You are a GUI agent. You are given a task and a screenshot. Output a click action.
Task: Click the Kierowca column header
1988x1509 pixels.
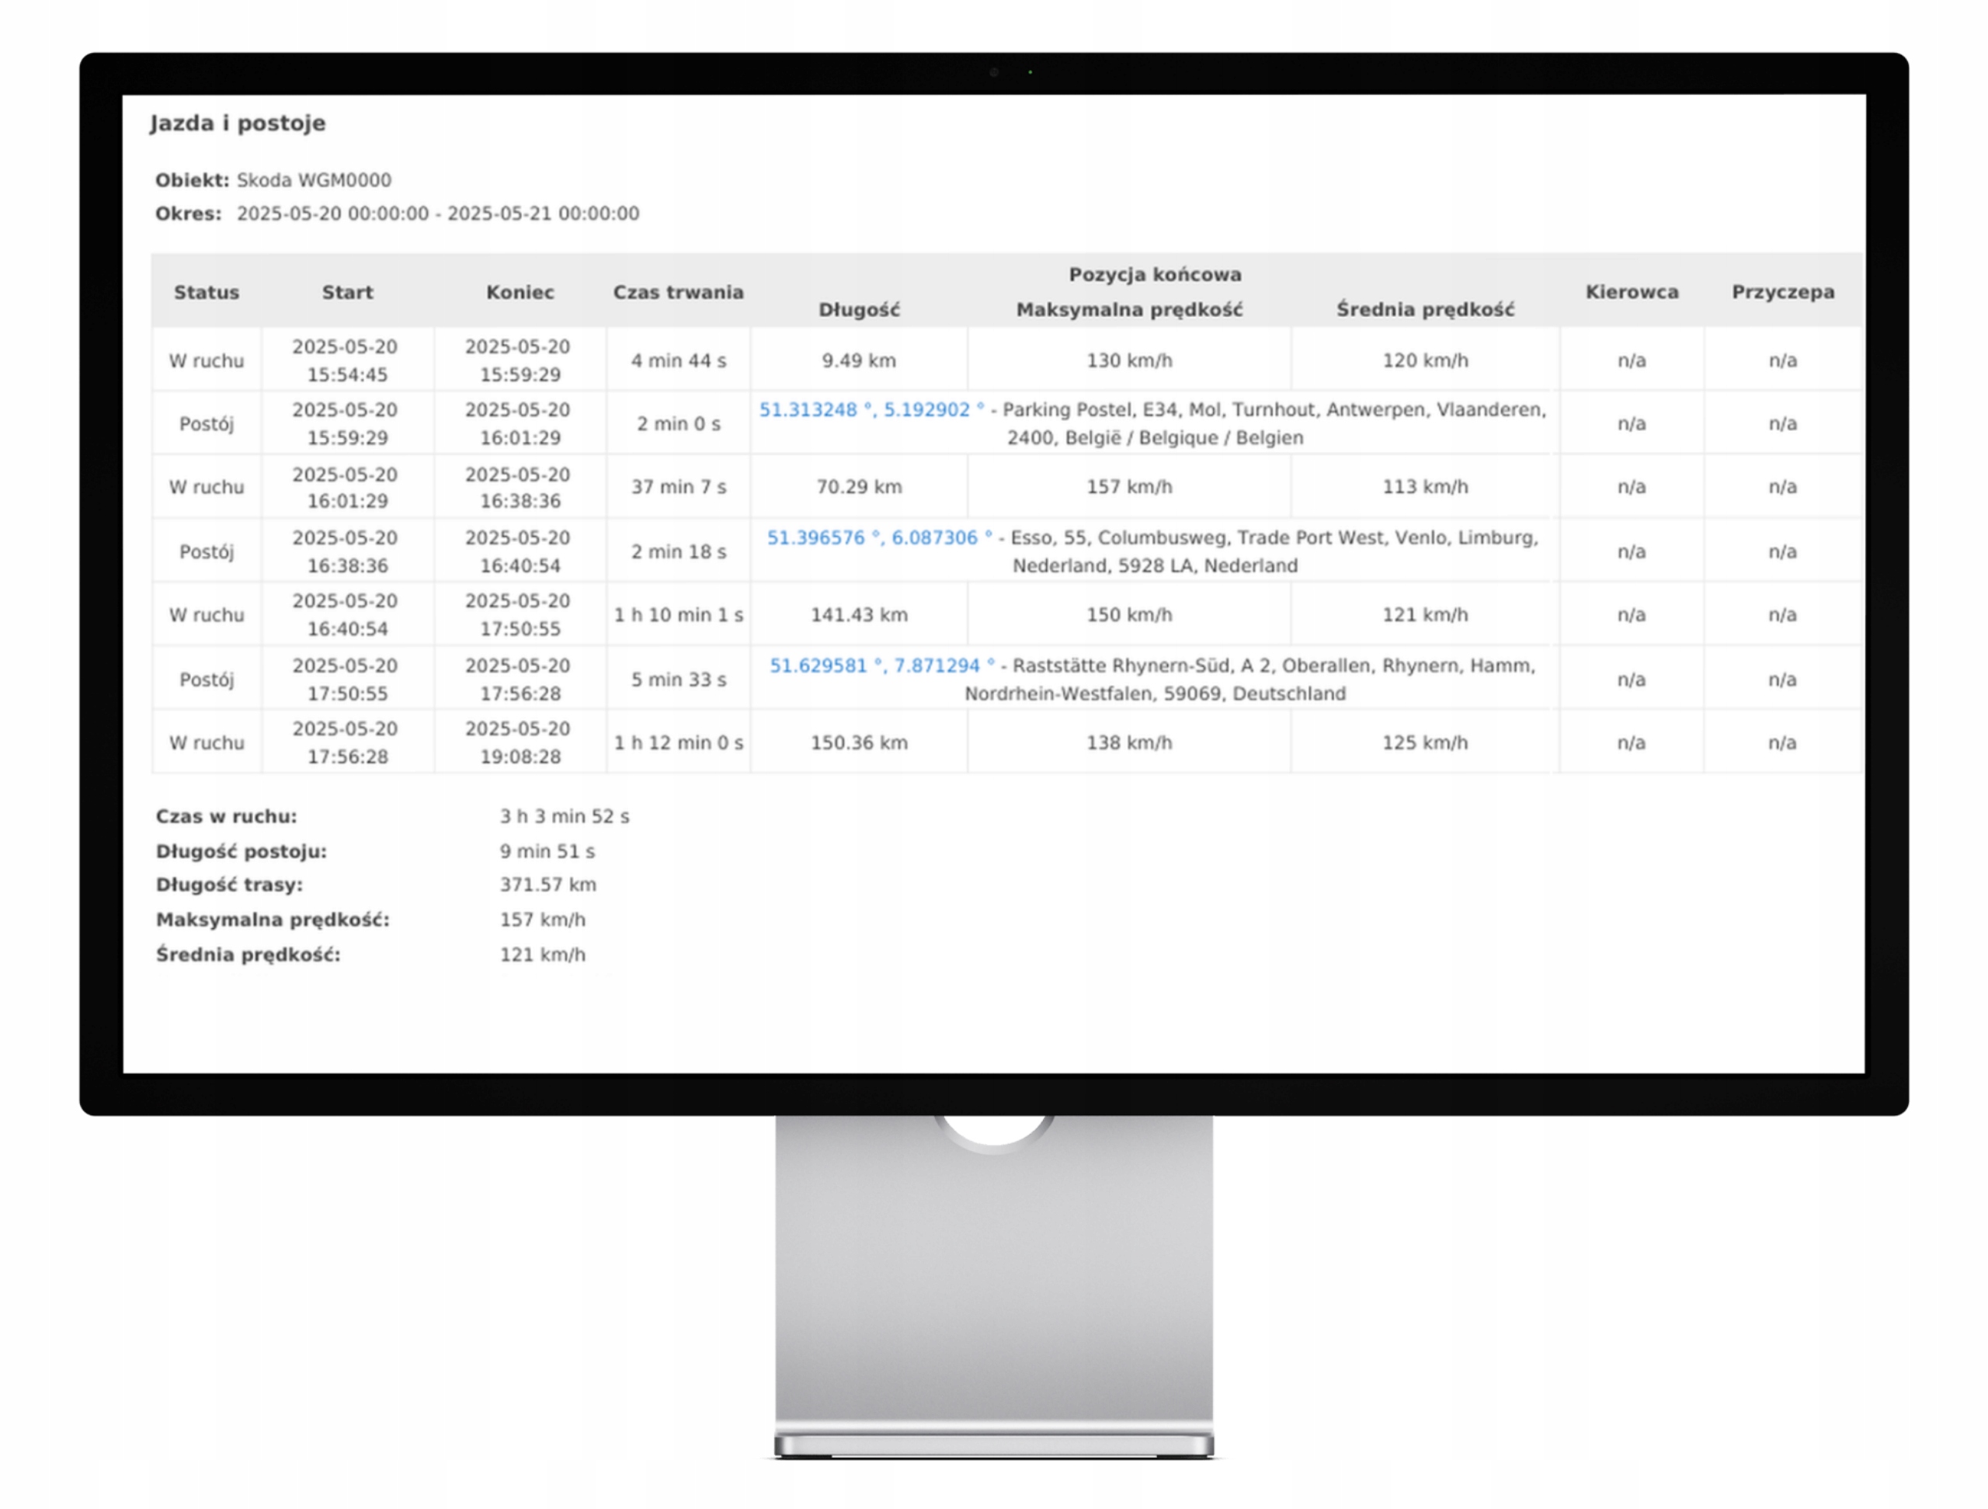pos(1632,292)
